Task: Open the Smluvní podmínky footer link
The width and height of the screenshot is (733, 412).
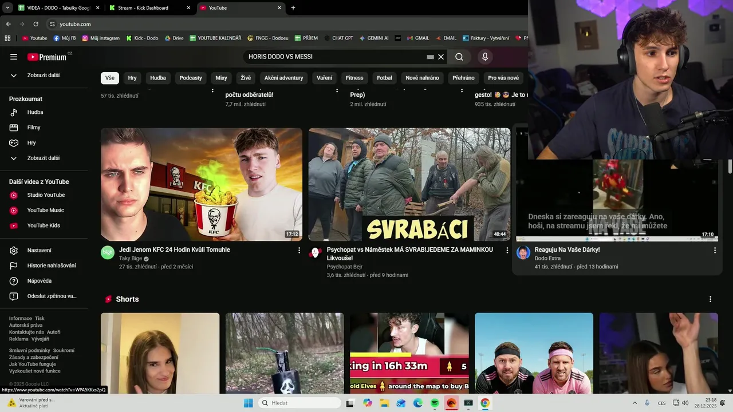Action: tap(30, 350)
